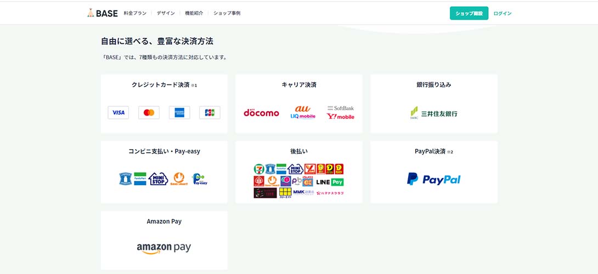The image size is (598, 274).
Task: Click the PayPal logo
Action: pos(433,179)
